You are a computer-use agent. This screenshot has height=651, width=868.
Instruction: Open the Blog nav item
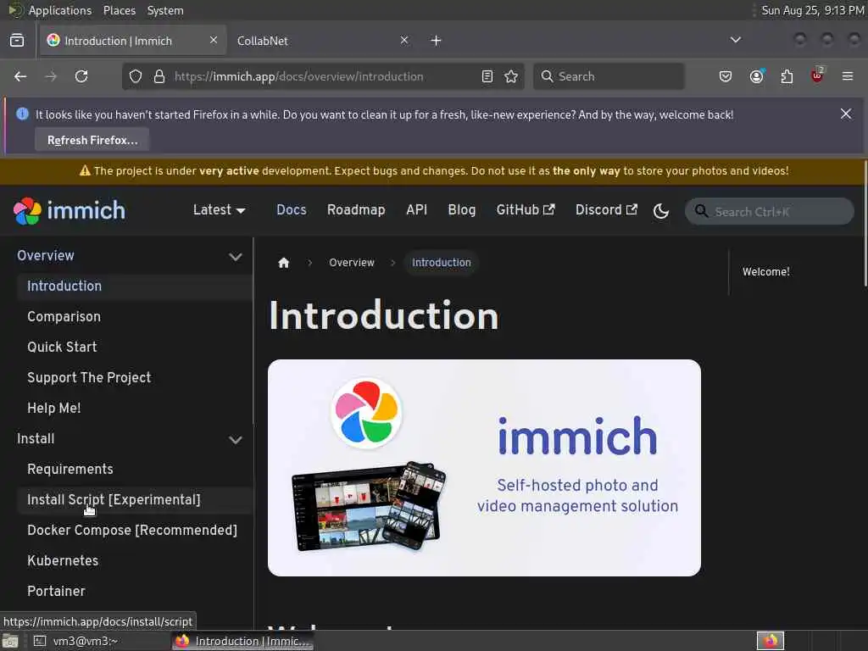coord(462,210)
